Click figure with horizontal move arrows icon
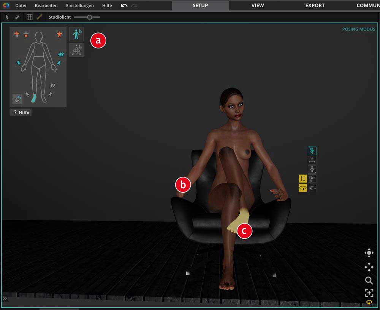This screenshot has height=310, width=380. (x=312, y=160)
